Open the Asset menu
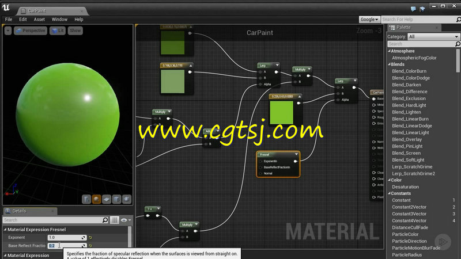 click(x=39, y=20)
